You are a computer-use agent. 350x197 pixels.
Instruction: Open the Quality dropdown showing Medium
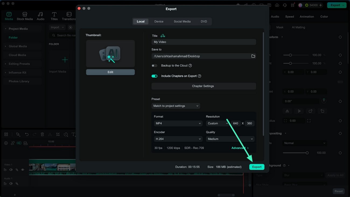tap(230, 139)
